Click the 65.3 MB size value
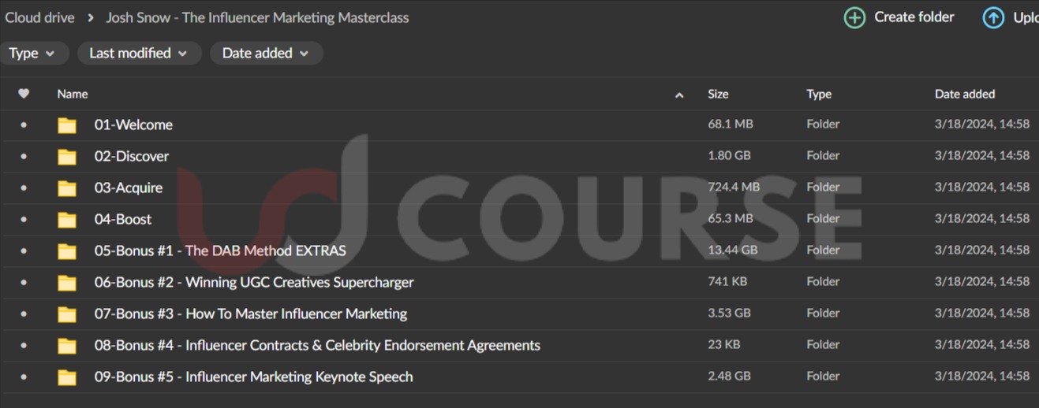Screen dimensions: 1039x408 click(731, 219)
